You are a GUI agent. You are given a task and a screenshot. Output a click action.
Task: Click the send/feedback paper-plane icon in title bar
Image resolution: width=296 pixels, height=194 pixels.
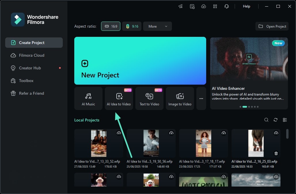coord(181,6)
